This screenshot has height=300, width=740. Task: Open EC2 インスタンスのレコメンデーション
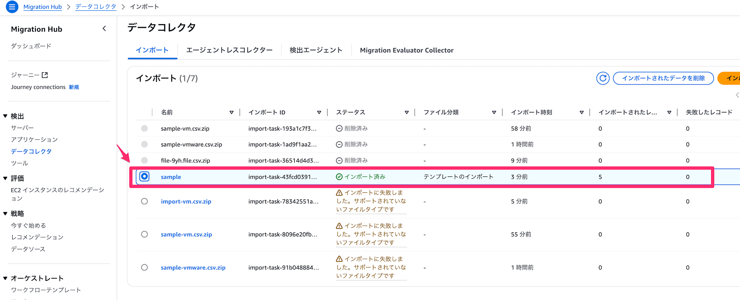coord(57,194)
